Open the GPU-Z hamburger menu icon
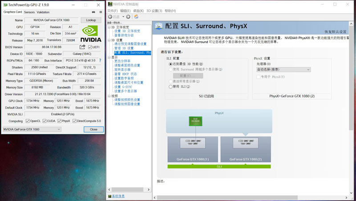Viewport: 356px width, 201px height. pos(101,12)
